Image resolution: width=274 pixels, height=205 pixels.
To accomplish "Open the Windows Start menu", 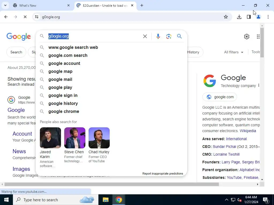I will 6,200.
